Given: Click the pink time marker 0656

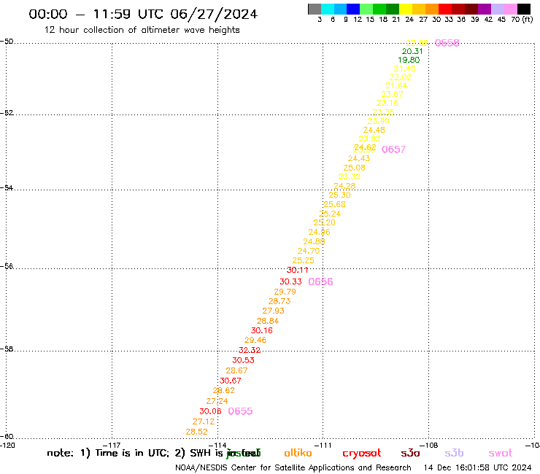Looking at the screenshot, I should pyautogui.click(x=320, y=281).
